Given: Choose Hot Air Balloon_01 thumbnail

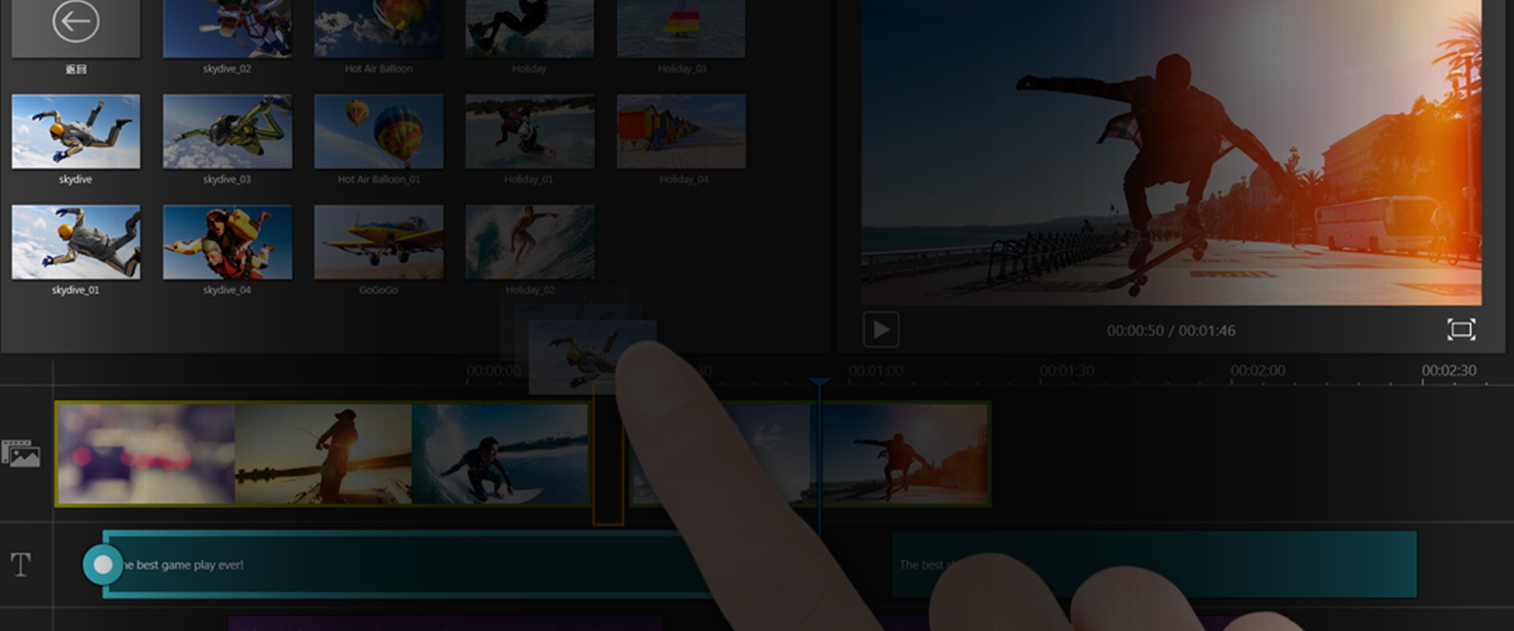Looking at the screenshot, I should click(378, 132).
